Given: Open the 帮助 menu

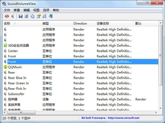Looking at the screenshot, I should pyautogui.click(x=56, y=10).
